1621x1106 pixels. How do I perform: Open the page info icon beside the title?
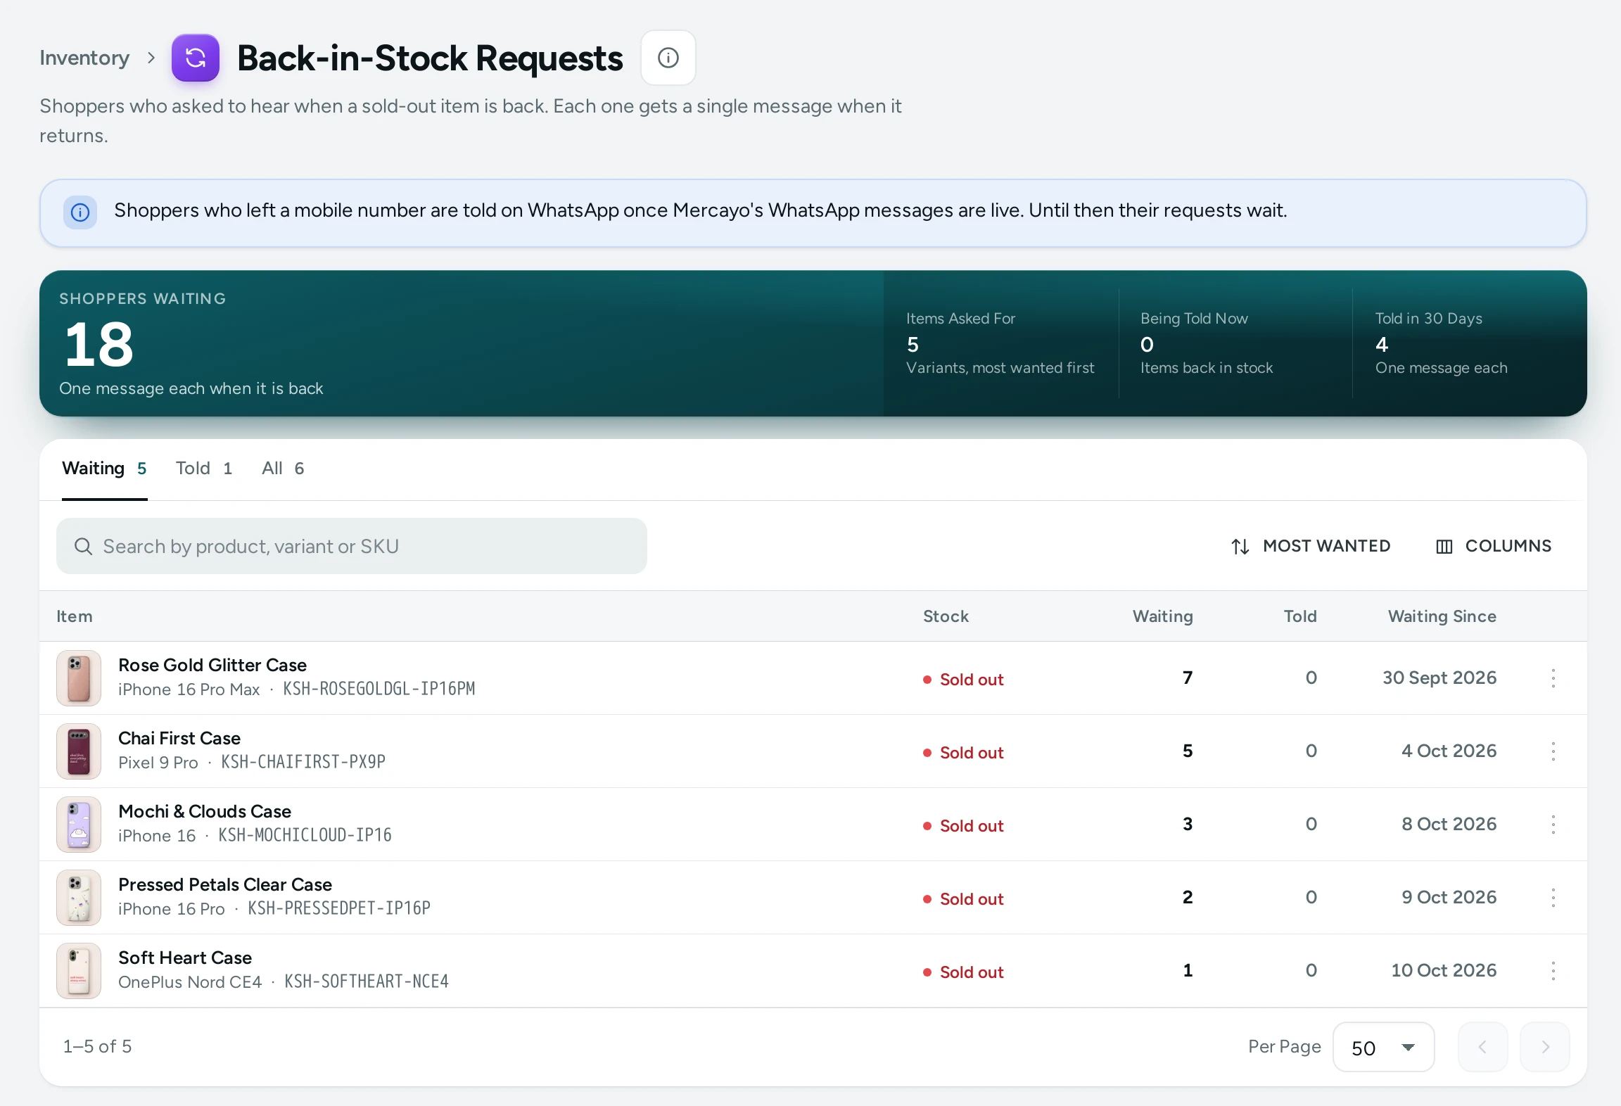point(668,58)
